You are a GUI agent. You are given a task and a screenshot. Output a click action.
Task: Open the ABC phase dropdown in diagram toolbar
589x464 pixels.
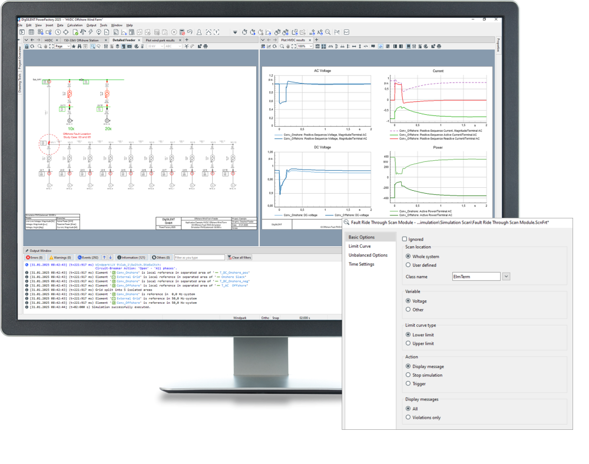[180, 47]
